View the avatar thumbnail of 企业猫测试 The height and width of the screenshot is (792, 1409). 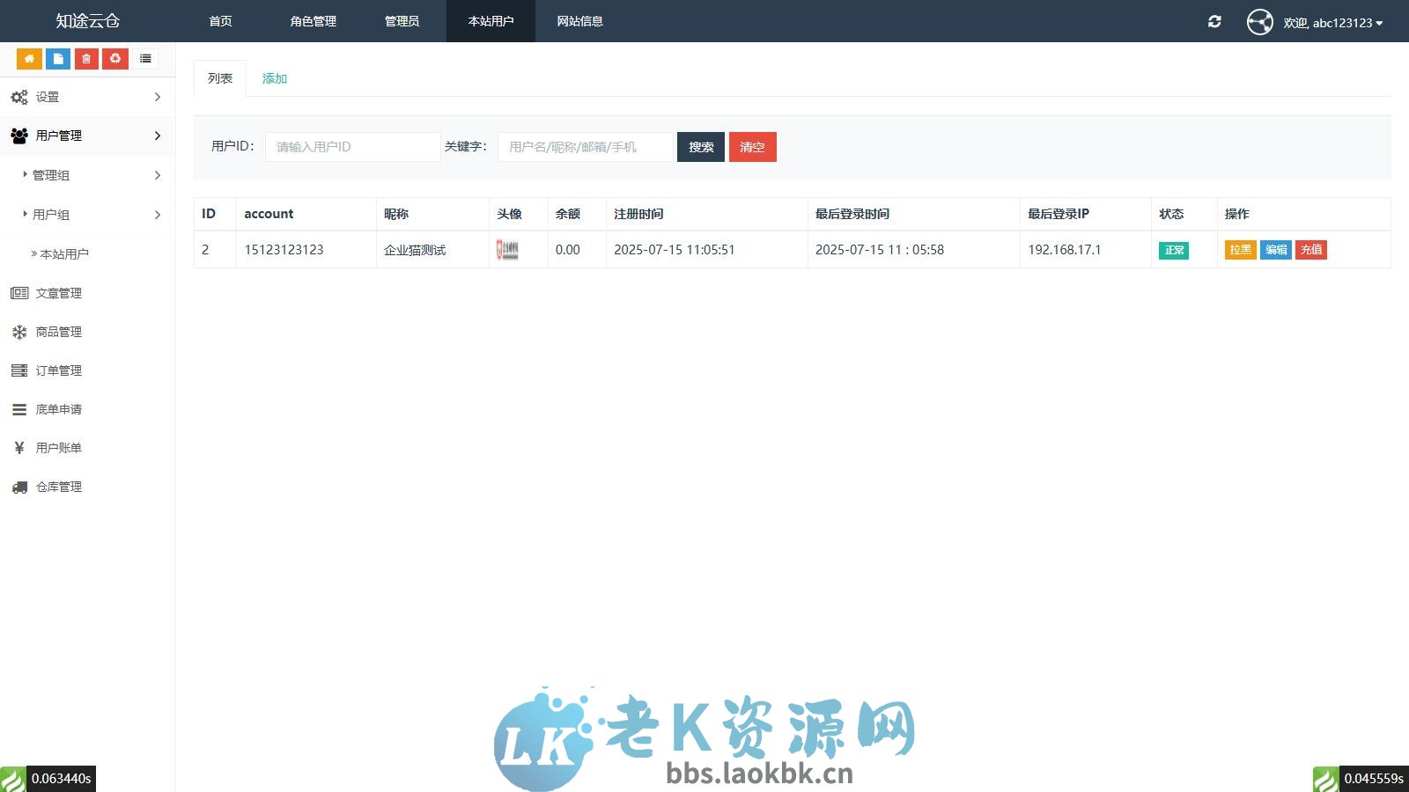[506, 250]
